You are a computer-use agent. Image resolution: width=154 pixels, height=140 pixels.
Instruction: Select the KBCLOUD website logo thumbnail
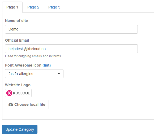(18, 93)
